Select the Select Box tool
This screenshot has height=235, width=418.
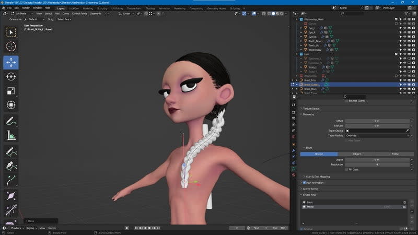11,32
